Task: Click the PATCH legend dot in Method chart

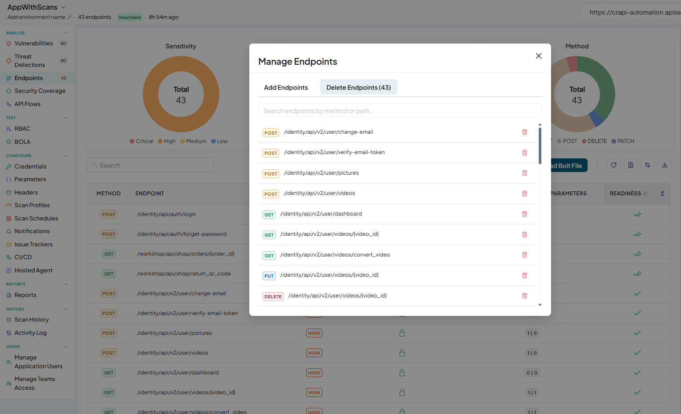Action: [x=614, y=141]
